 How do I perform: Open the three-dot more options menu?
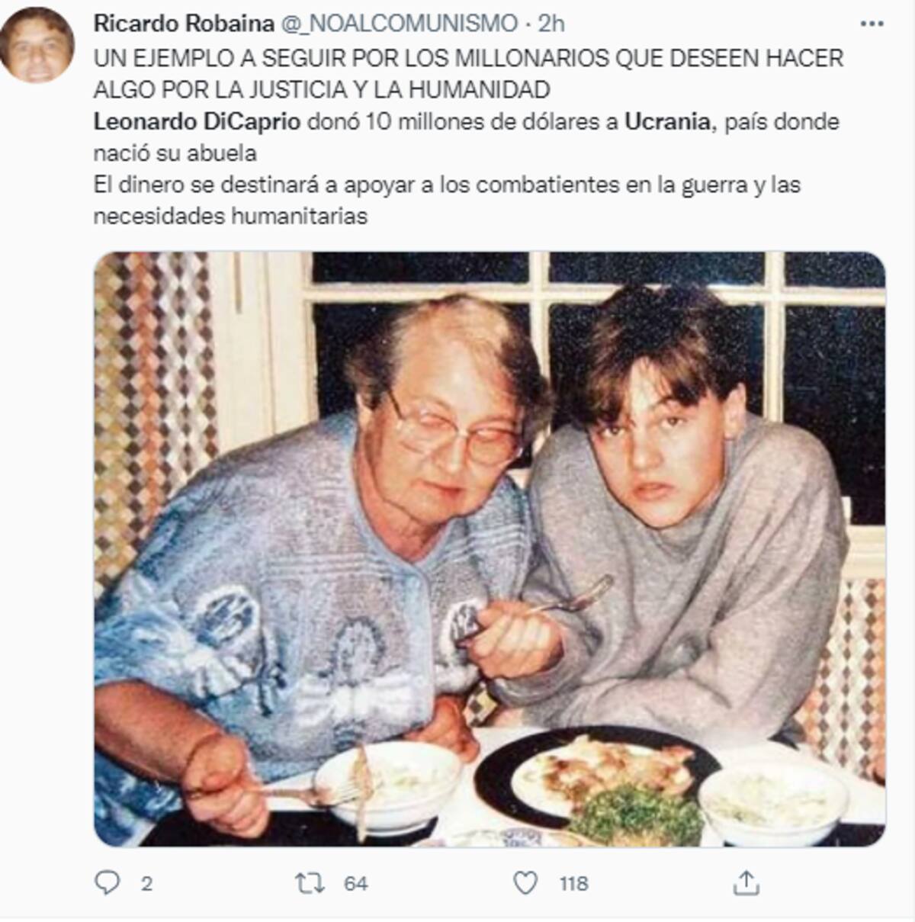tap(872, 24)
